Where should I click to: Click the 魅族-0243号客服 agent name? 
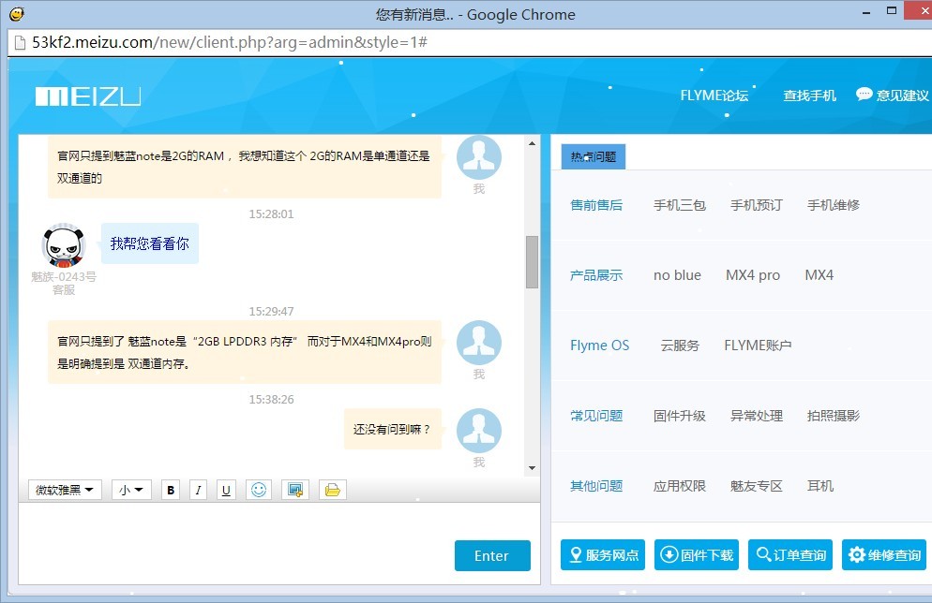64,283
